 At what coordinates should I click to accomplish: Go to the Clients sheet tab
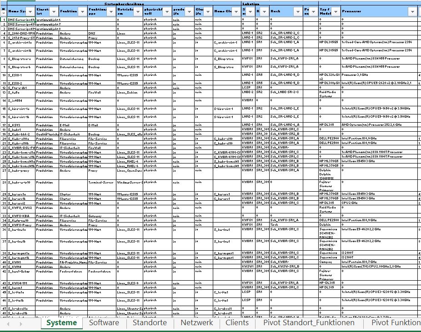(237, 322)
